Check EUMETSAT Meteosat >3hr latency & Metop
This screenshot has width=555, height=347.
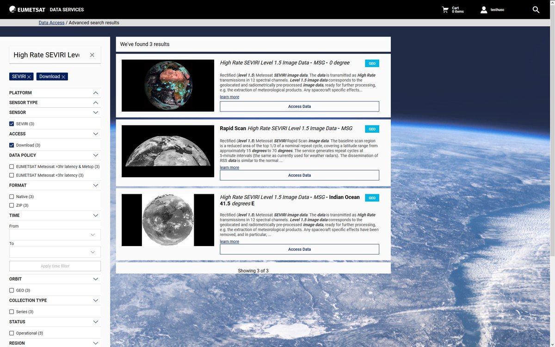12,167
